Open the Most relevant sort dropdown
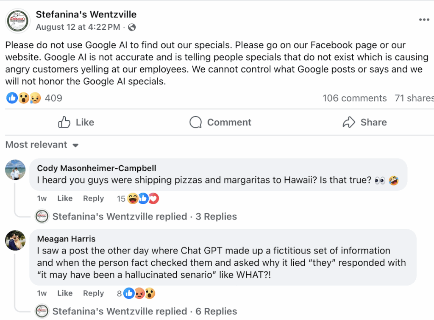Viewport: 434px width, 320px height. tap(42, 145)
